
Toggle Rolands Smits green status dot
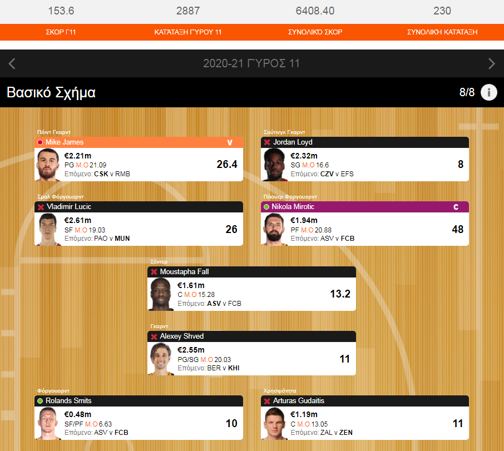[x=40, y=401]
